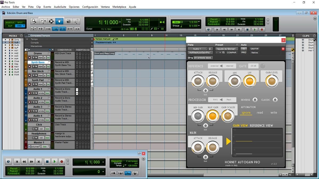Image resolution: width=319 pixels, height=179 pixels.
Task: Click the Stop button in the Edit toolbar
Action: (247, 30)
